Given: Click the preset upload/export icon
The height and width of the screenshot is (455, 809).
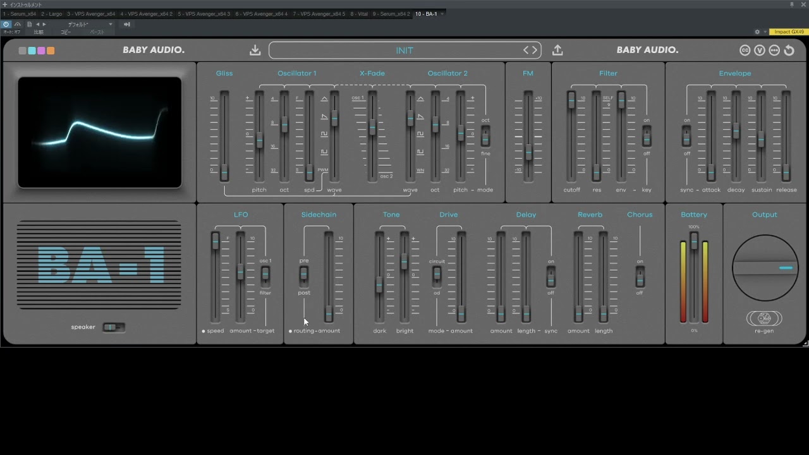Looking at the screenshot, I should (557, 50).
